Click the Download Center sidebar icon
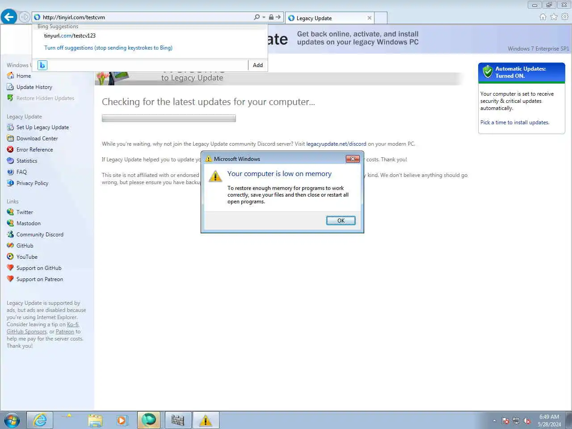This screenshot has height=429, width=572. [x=11, y=138]
